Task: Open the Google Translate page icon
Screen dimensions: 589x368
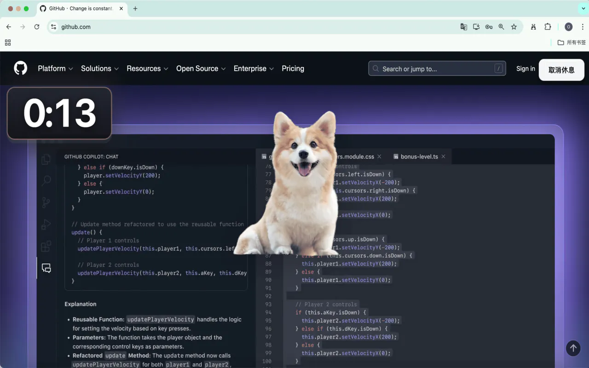Action: tap(464, 27)
